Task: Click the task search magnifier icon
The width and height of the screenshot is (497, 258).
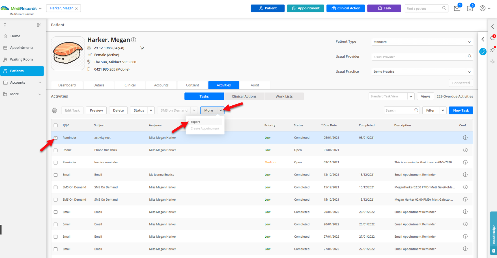Action: tap(416, 110)
